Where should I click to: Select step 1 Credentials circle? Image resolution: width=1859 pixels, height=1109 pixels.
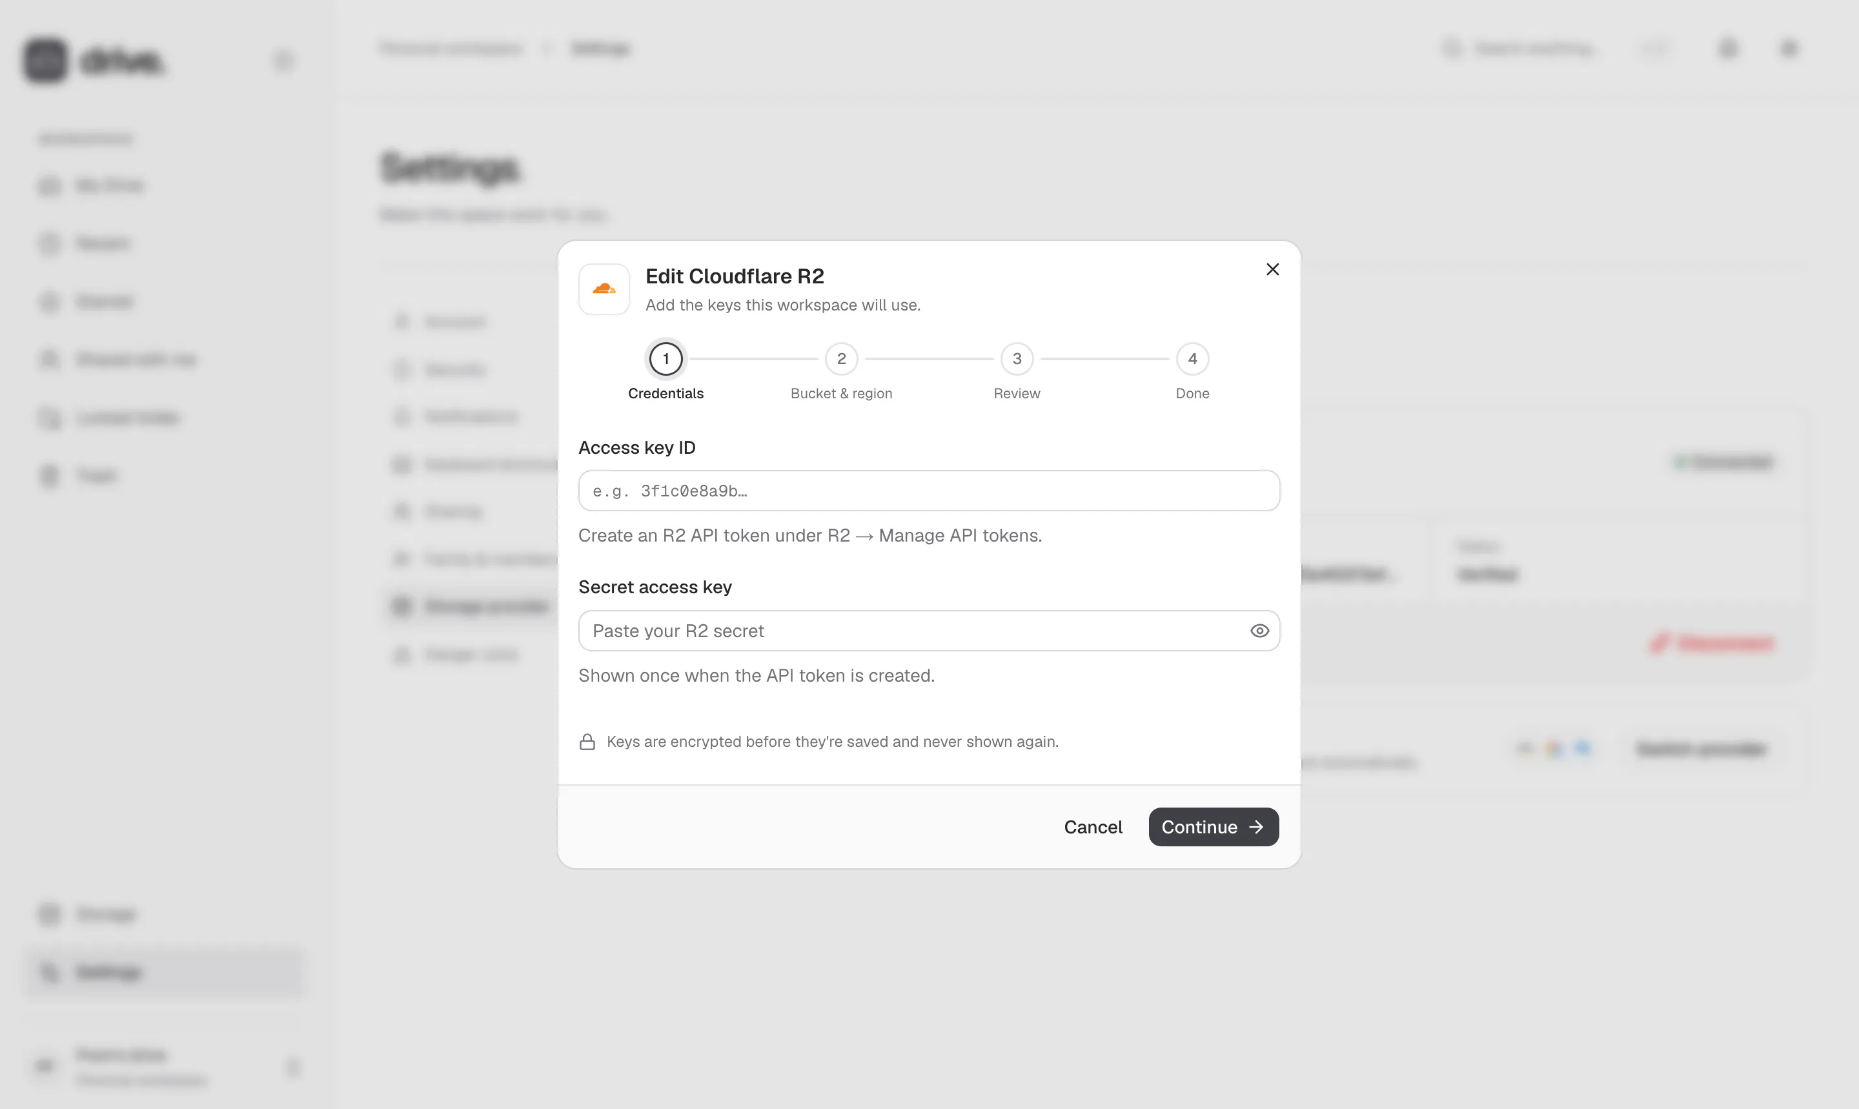coord(665,359)
